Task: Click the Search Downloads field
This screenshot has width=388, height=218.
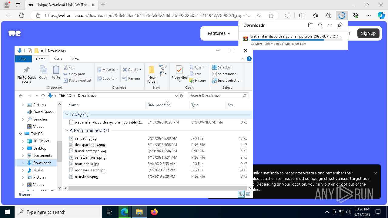Action: coord(218,96)
